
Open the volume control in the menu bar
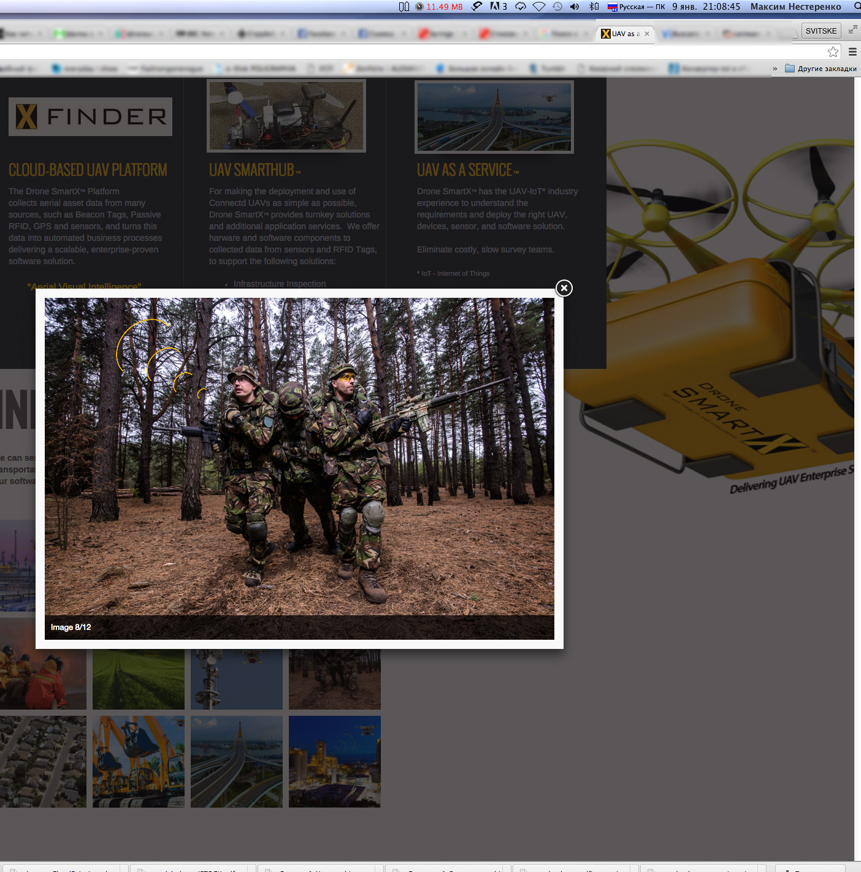click(574, 6)
